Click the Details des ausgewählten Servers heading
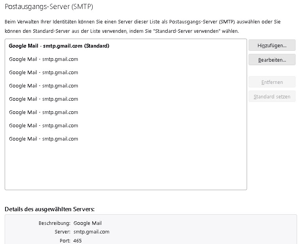The width and height of the screenshot is (301, 244). click(x=50, y=209)
